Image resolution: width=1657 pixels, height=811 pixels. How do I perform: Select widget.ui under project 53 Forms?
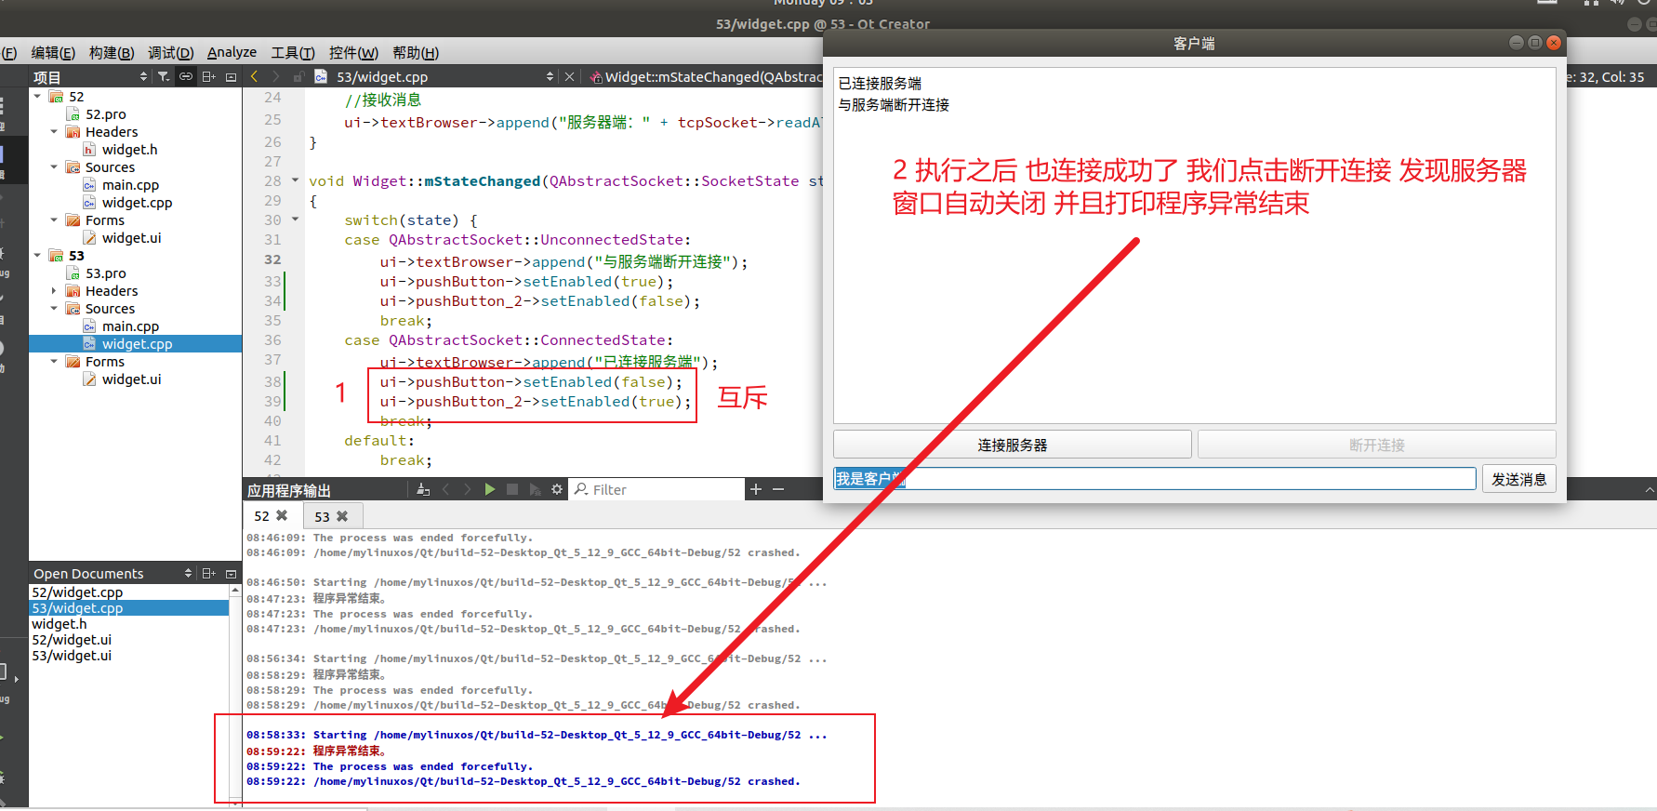[x=131, y=379]
